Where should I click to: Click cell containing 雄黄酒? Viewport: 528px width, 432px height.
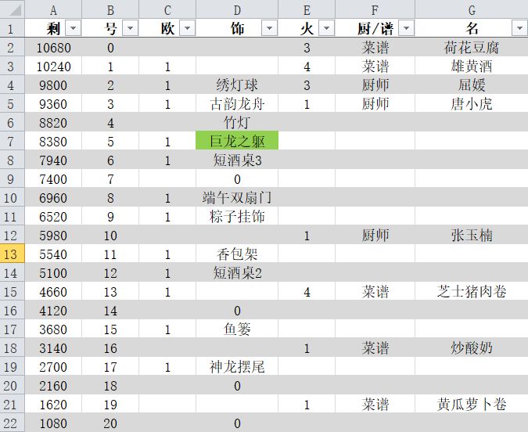coord(472,66)
